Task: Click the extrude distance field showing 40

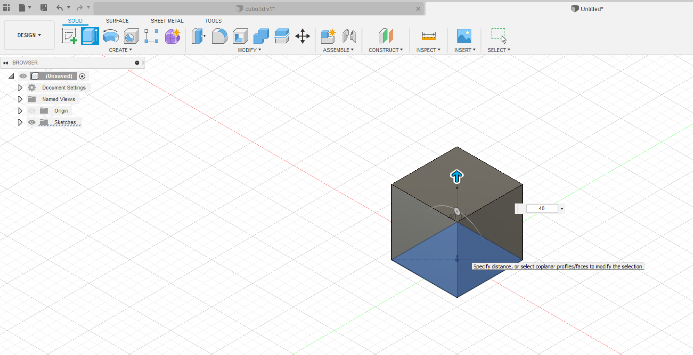Action: click(542, 208)
